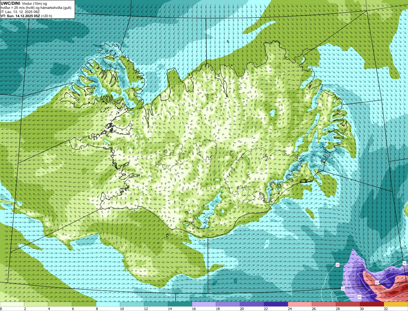This screenshot has height=311, width=408.
Task: Click the '35' gust contour label on the map
Action: point(377,282)
